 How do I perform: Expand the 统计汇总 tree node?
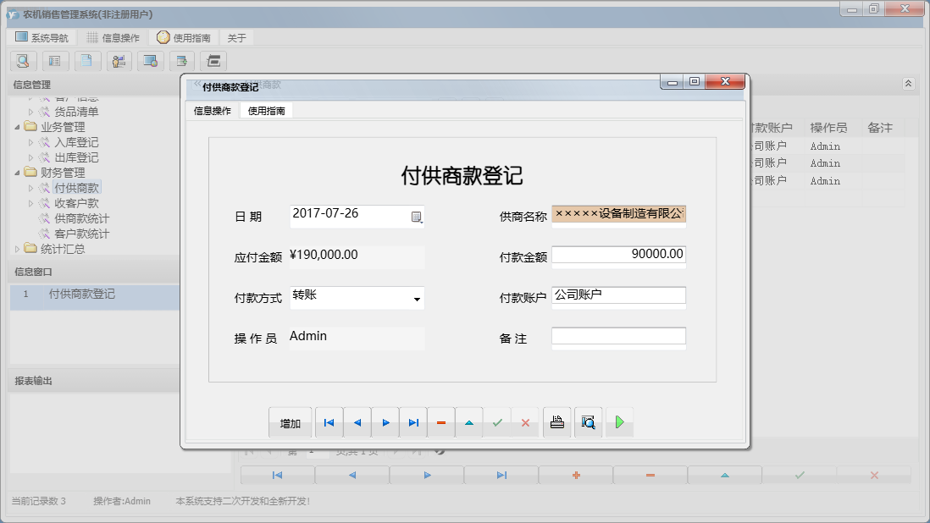click(15, 249)
